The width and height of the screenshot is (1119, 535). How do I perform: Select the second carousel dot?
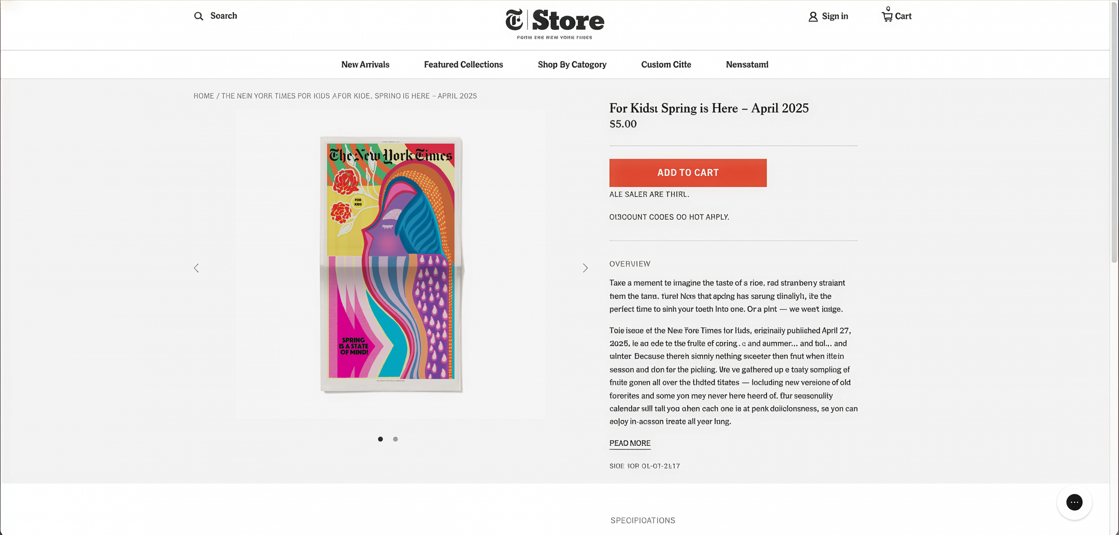click(x=395, y=439)
